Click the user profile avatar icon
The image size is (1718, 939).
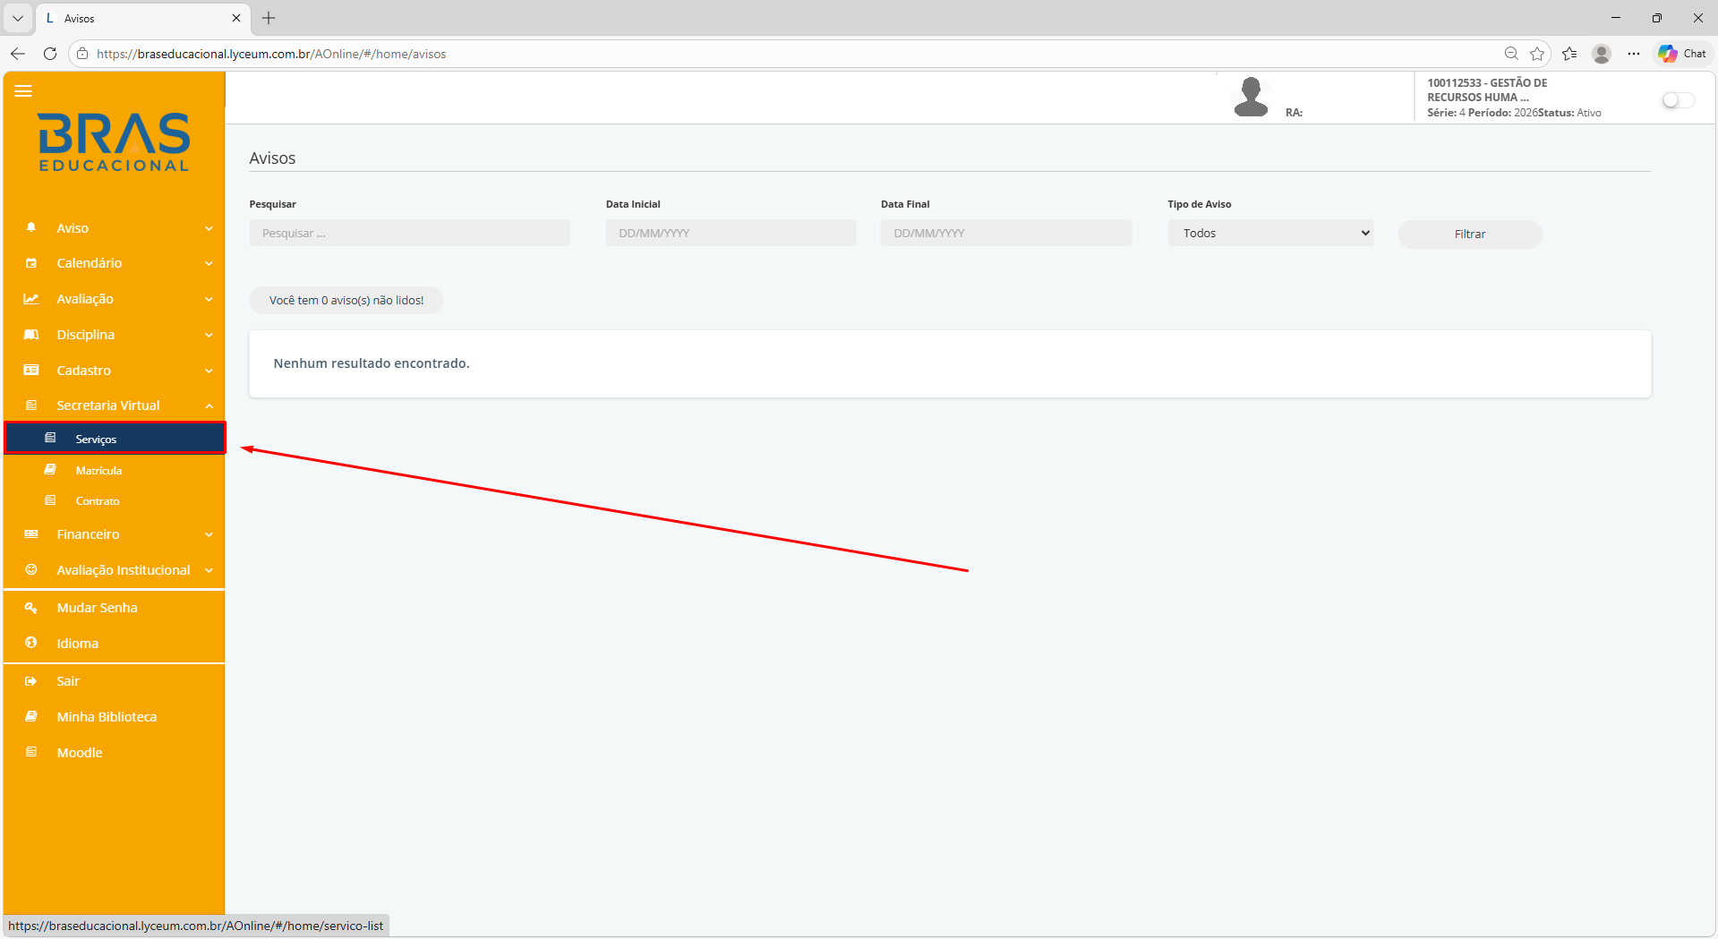(1251, 97)
